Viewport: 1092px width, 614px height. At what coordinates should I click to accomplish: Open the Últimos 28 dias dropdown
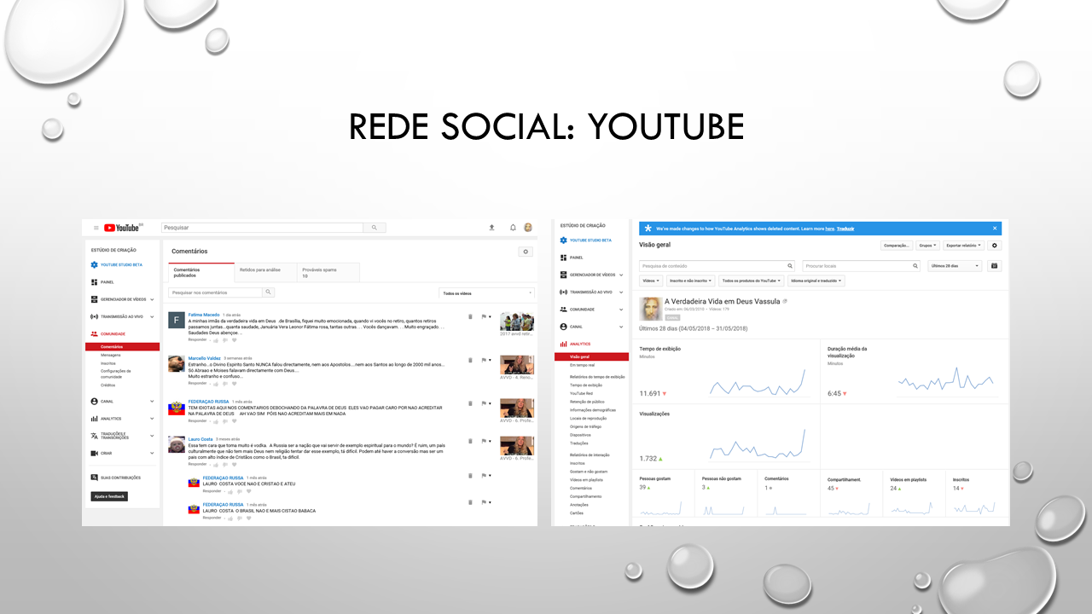(x=954, y=266)
